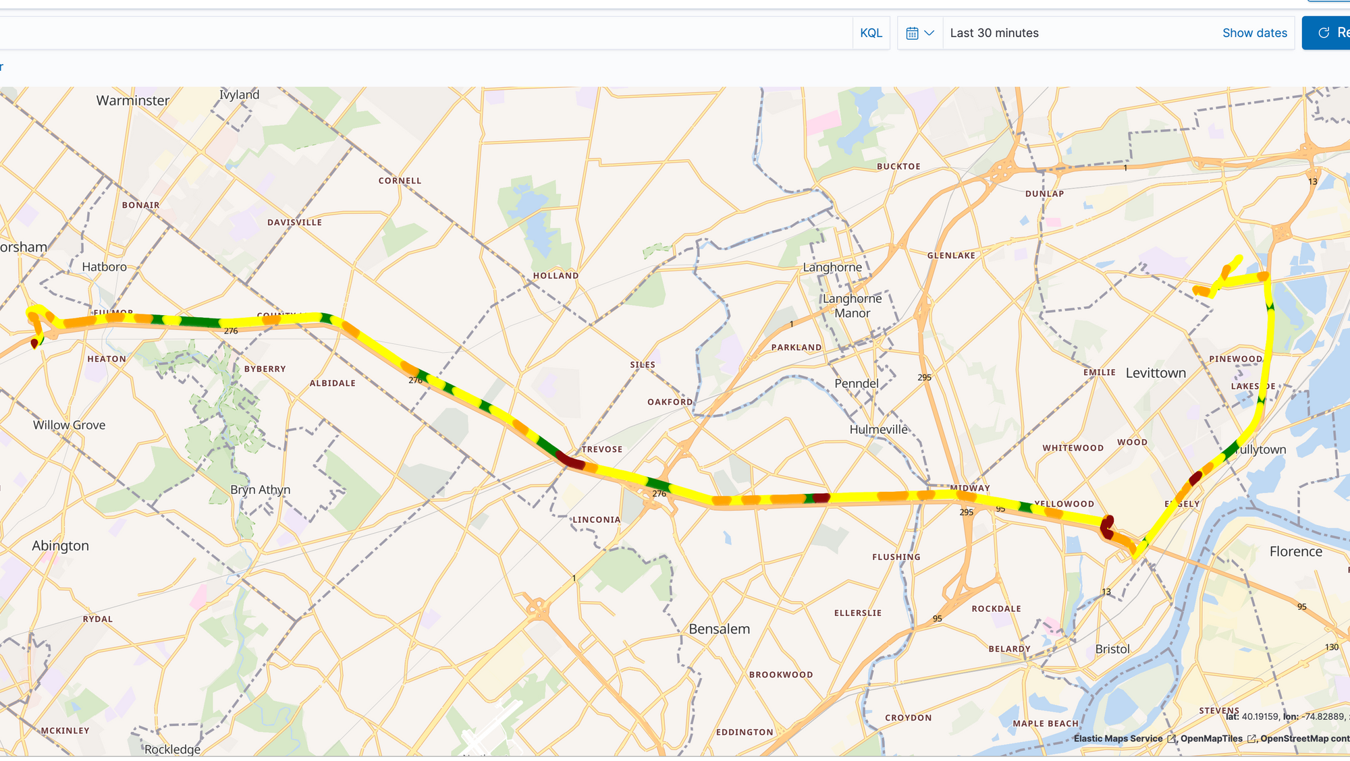Click the Show dates link
This screenshot has width=1350, height=761.
[1254, 33]
